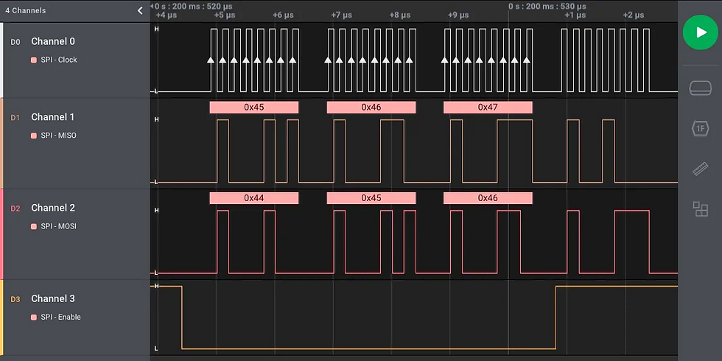722x361 pixels.
Task: Click the SPI - MOSI analyzer tag
Action: 58,226
